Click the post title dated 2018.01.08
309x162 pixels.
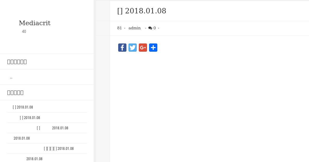tap(142, 11)
